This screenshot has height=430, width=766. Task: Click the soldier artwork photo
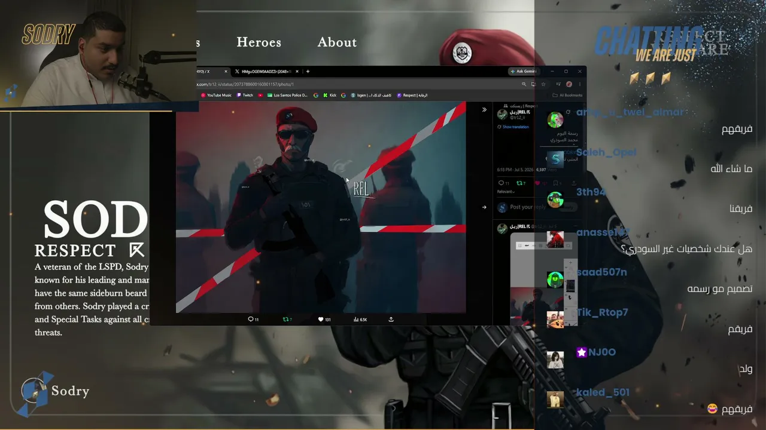321,207
